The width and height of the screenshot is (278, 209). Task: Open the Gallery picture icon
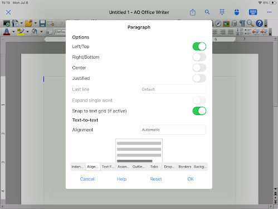coord(226,23)
